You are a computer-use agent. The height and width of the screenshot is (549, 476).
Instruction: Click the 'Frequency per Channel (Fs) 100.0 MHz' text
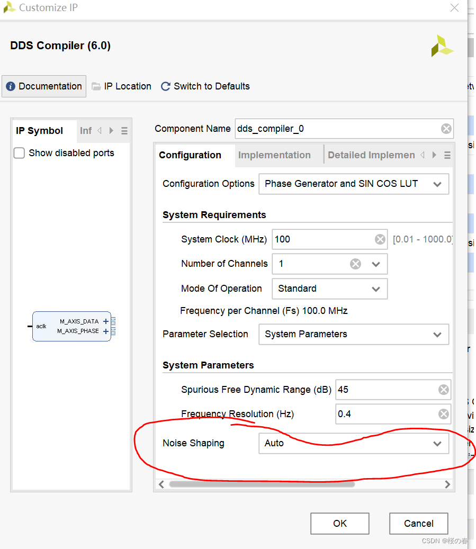point(264,311)
